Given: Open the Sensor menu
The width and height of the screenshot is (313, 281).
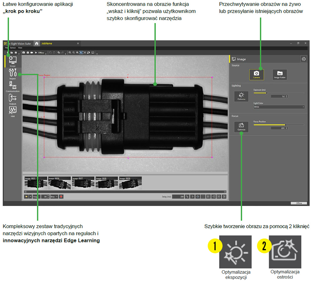Looking at the screenshot, I should (13, 48).
